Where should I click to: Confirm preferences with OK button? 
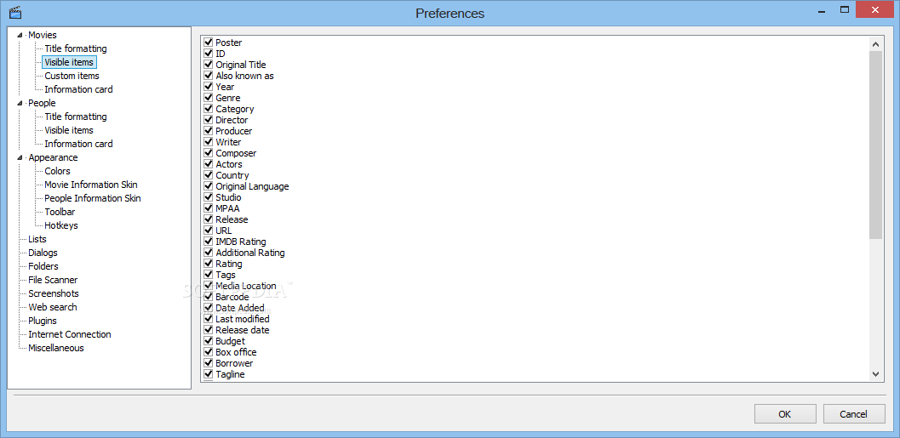(x=785, y=414)
